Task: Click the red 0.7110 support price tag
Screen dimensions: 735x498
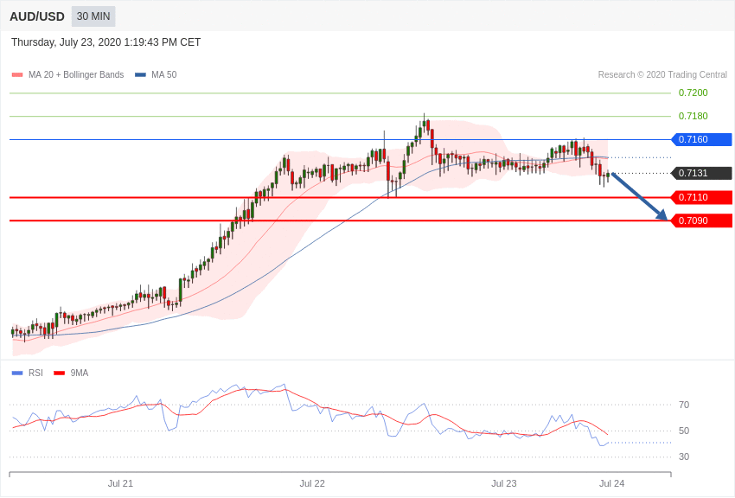Action: (701, 197)
